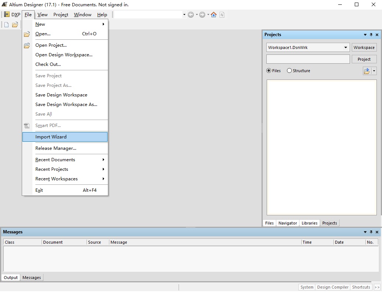Open Release Manager...
The width and height of the screenshot is (382, 293).
pos(65,148)
